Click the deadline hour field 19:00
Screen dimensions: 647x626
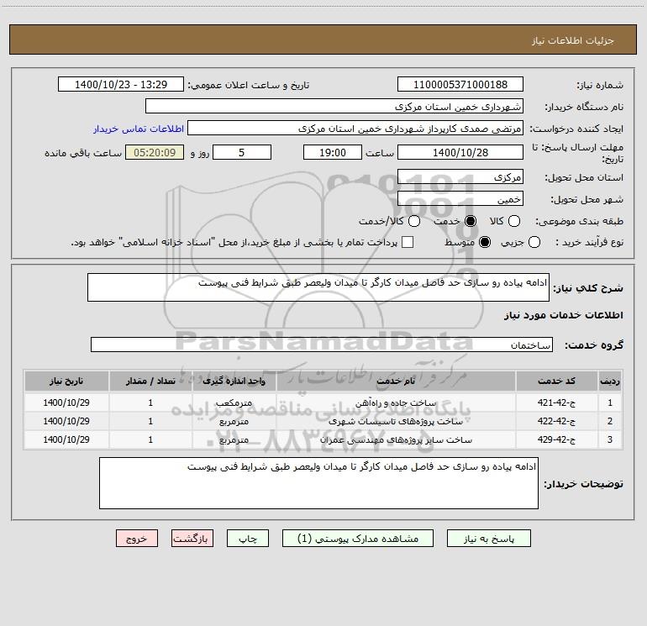click(333, 152)
